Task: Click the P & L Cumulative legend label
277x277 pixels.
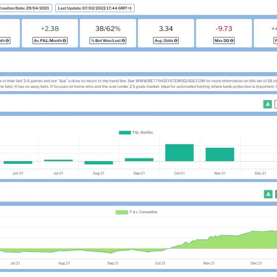Action: click(143, 212)
